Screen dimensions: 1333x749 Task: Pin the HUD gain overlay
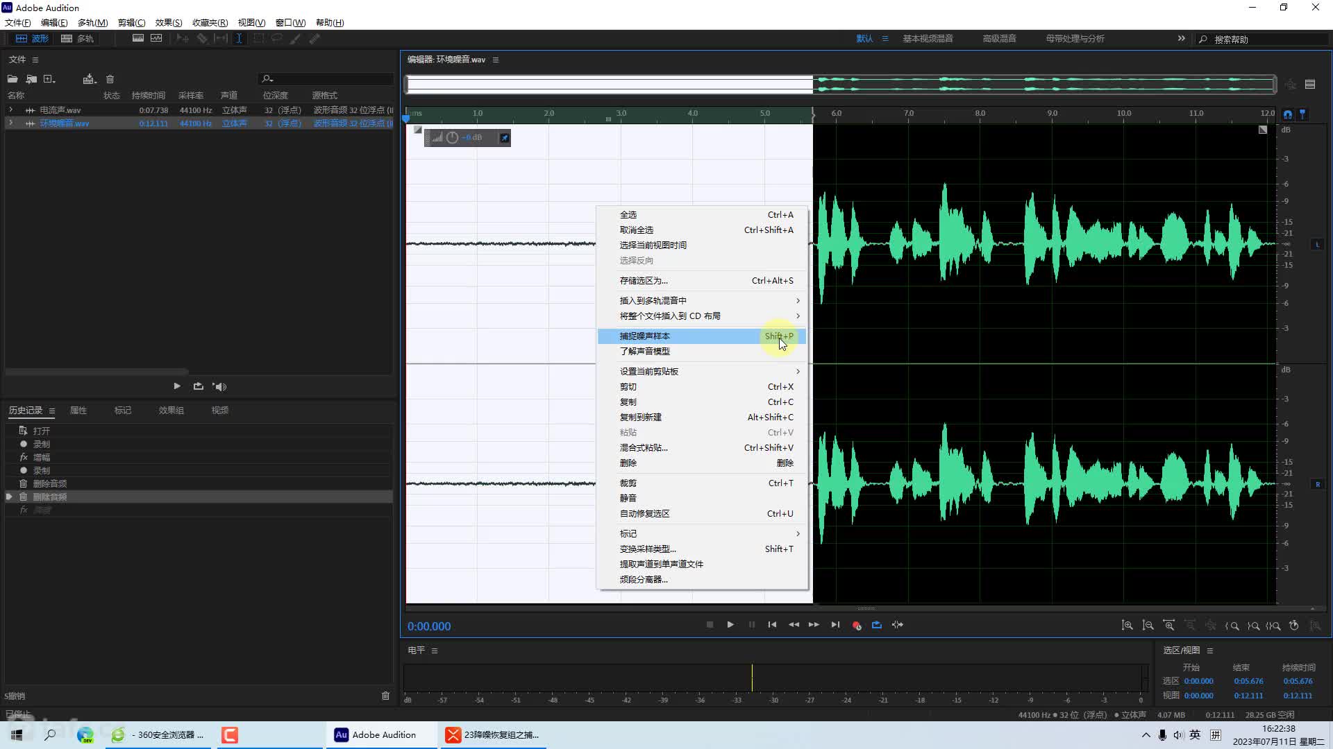505,138
